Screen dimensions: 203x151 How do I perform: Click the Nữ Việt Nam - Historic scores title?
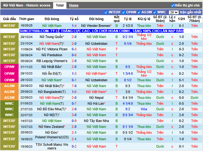click(x=27, y=5)
